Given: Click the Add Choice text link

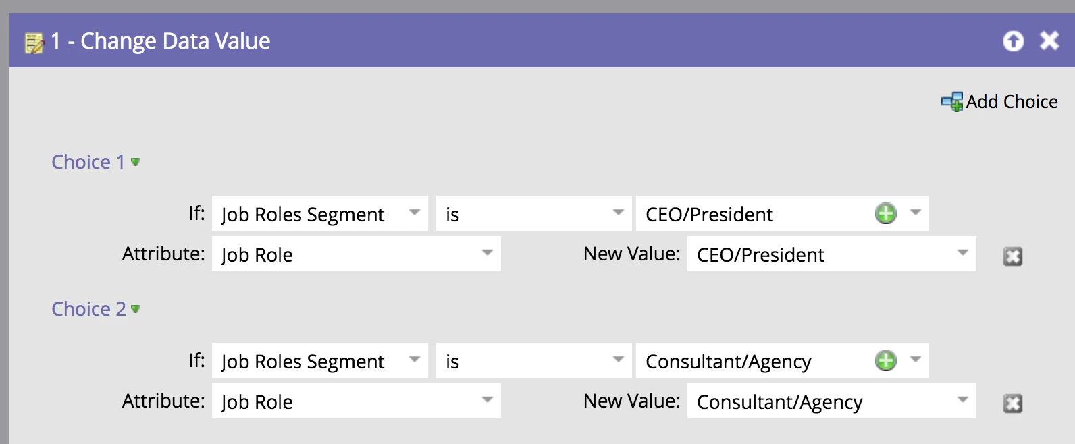Looking at the screenshot, I should (1012, 102).
